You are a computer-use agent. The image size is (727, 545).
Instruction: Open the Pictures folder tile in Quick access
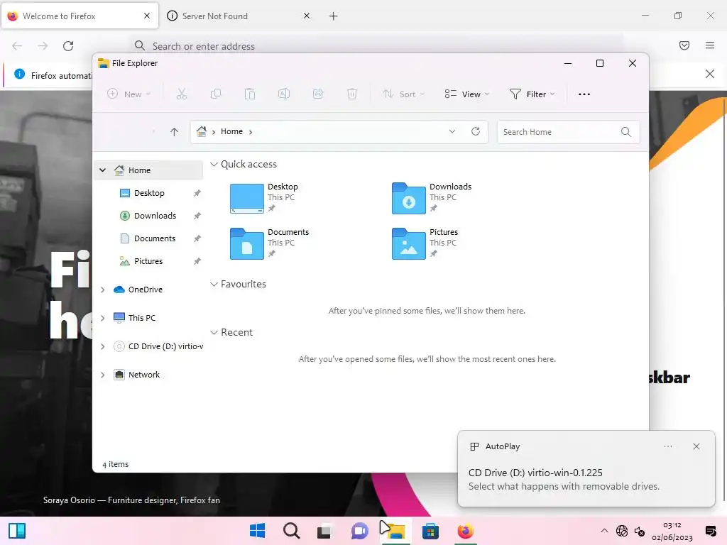[x=426, y=243]
